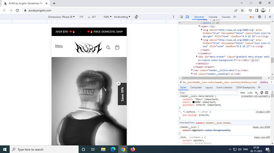Select the Styles tab
The image size is (274, 153).
click(183, 87)
